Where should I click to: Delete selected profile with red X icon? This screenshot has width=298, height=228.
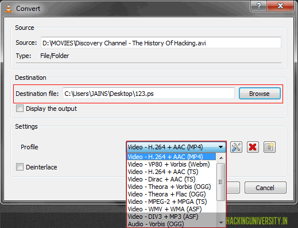click(253, 147)
